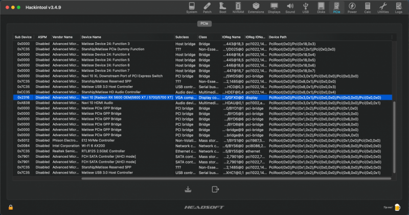Sort by the Device Name column header
409x215 pixels.
coord(127,37)
